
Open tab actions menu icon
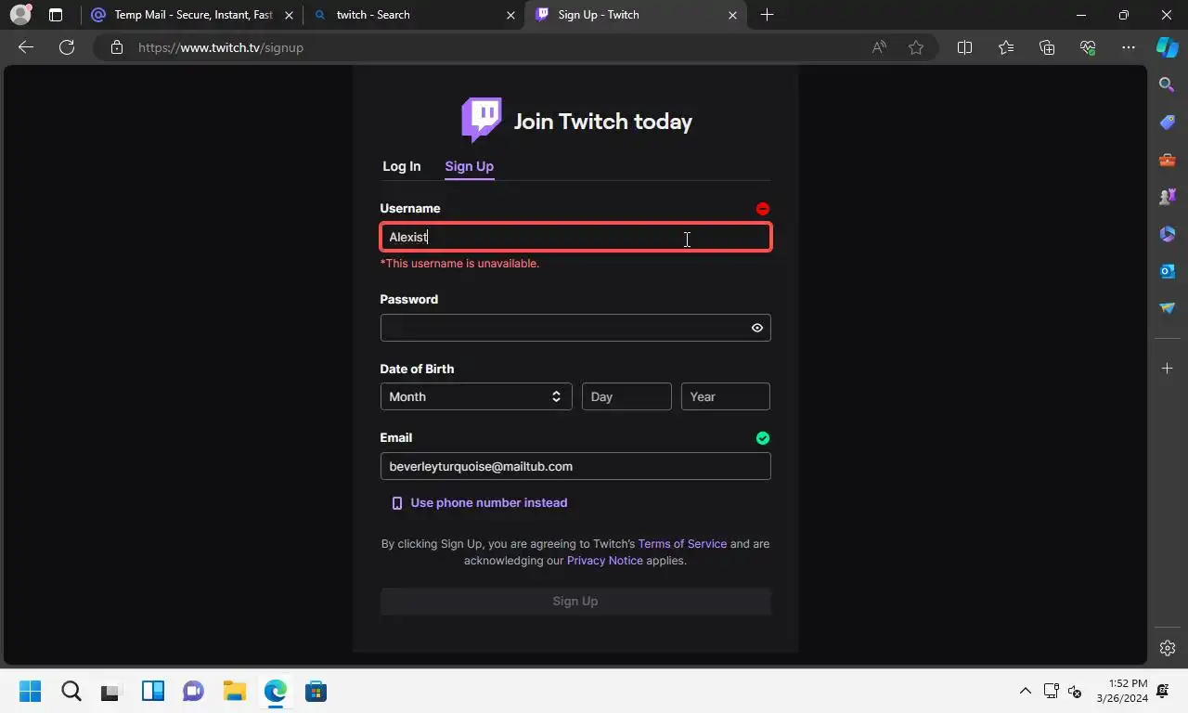56,15
